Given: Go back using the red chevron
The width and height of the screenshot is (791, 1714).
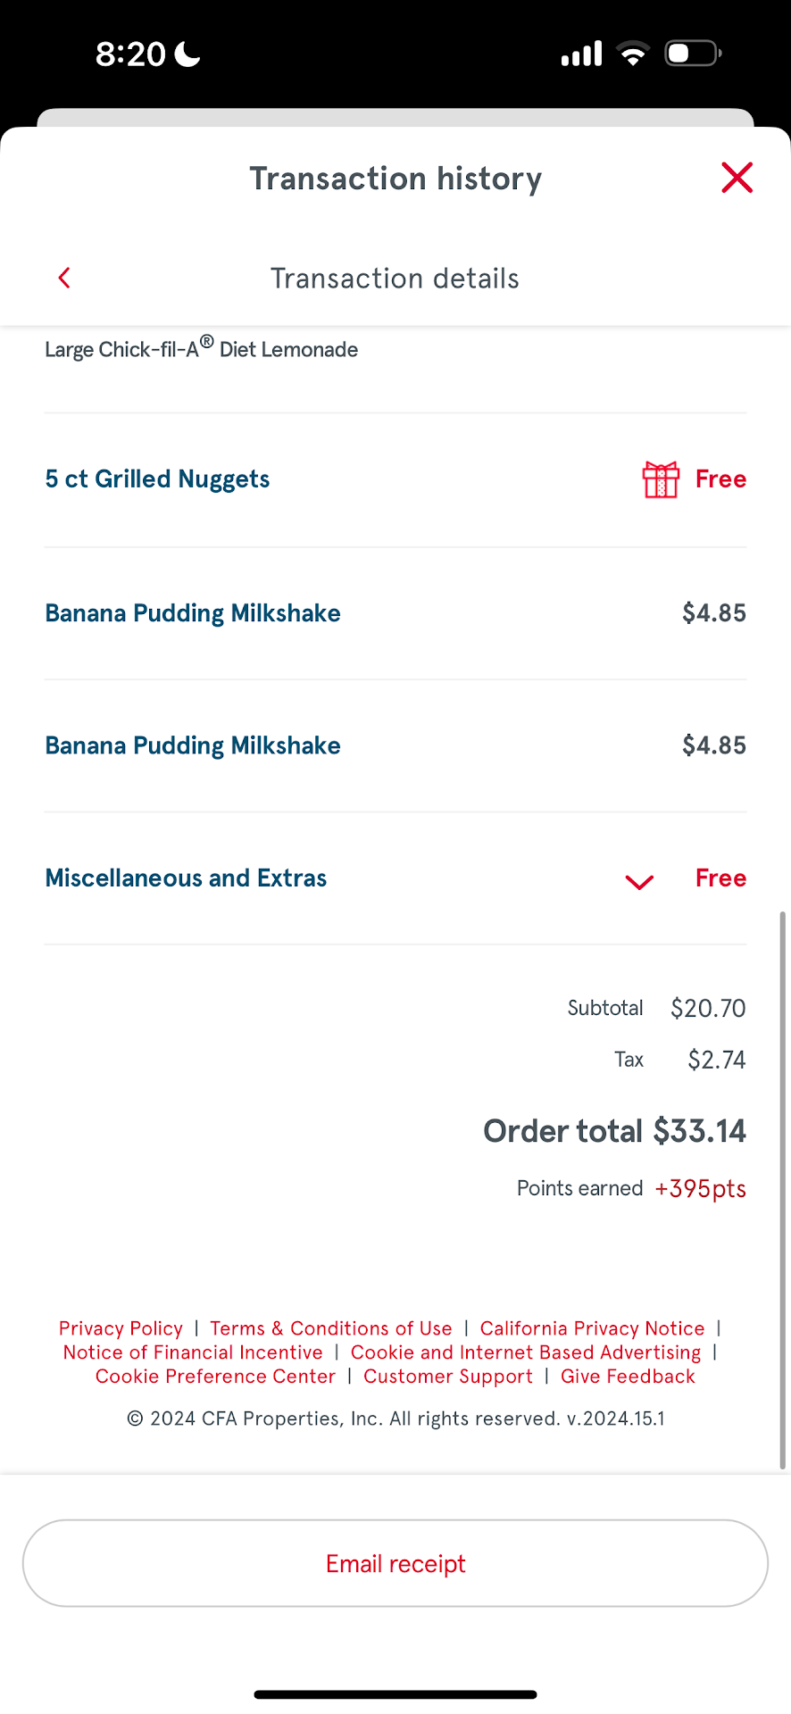Looking at the screenshot, I should point(64,278).
